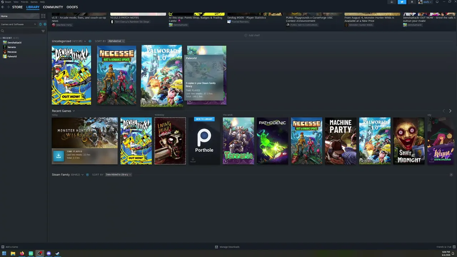Go forward with the right arrow button
This screenshot has width=457, height=257.
pos(8,7)
